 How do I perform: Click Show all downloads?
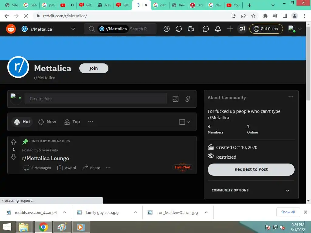pos(288,212)
